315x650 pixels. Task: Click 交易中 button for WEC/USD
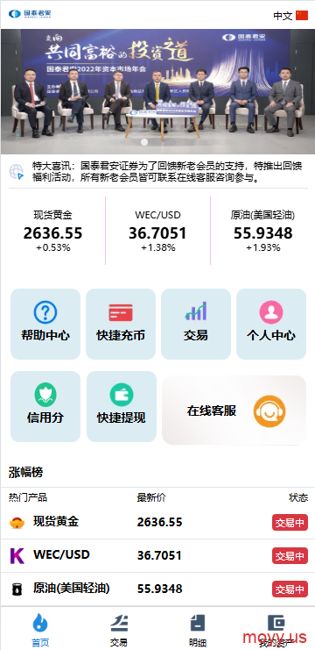pos(290,555)
